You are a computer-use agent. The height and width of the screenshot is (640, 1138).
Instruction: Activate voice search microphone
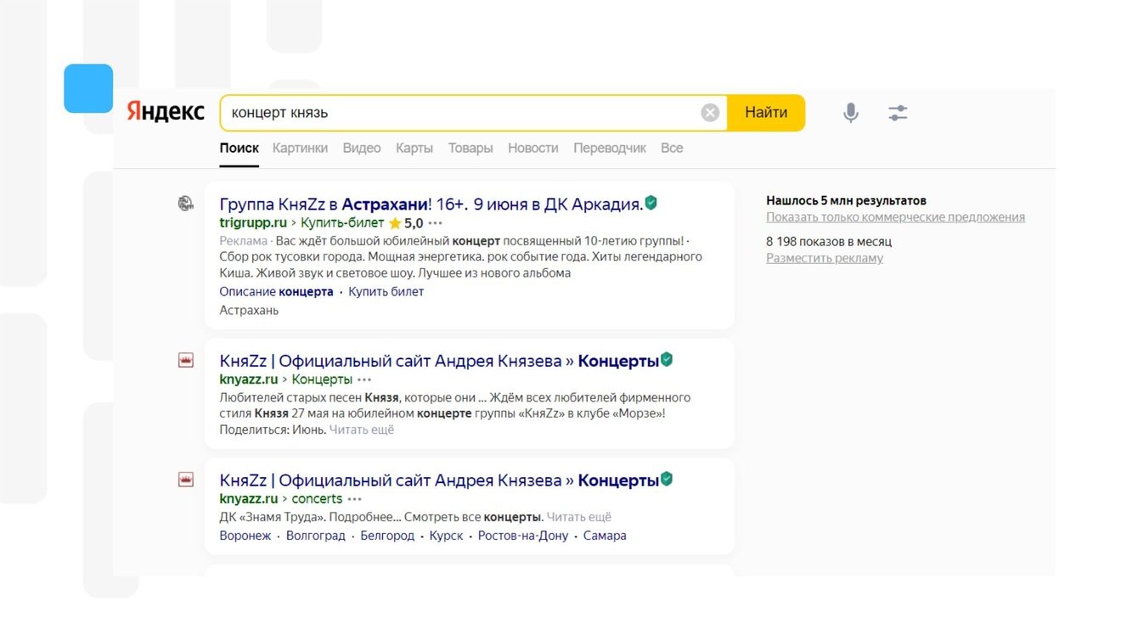coord(850,113)
